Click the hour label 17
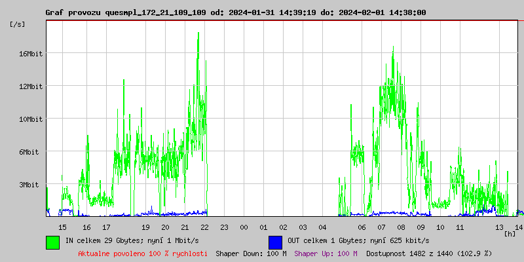Image resolution: width=524 pixels, height=262 pixels. pyautogui.click(x=106, y=227)
